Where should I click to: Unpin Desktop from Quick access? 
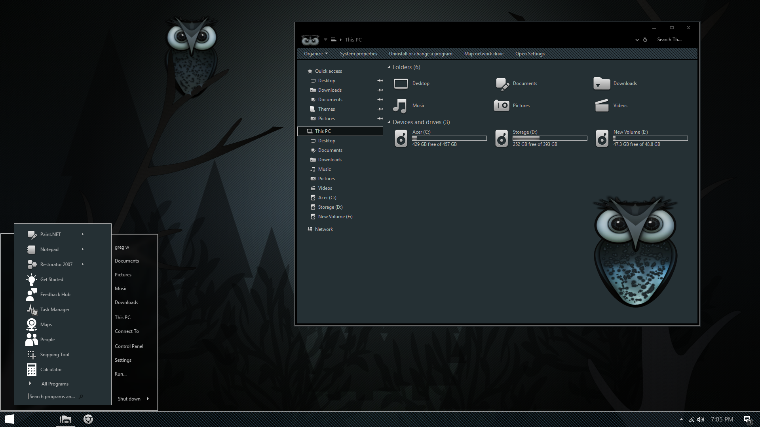pyautogui.click(x=380, y=80)
